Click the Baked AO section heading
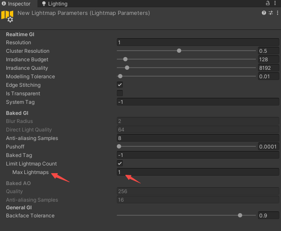 (18, 183)
